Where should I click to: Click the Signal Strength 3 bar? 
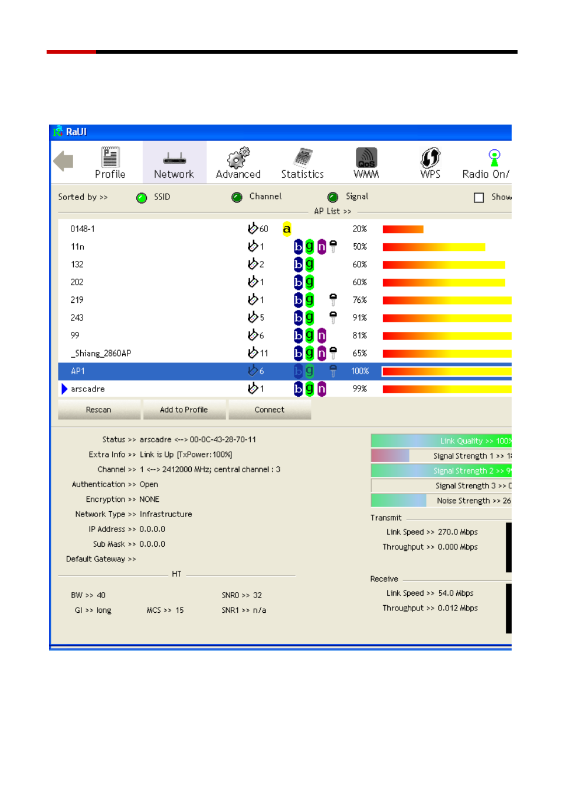click(x=441, y=485)
